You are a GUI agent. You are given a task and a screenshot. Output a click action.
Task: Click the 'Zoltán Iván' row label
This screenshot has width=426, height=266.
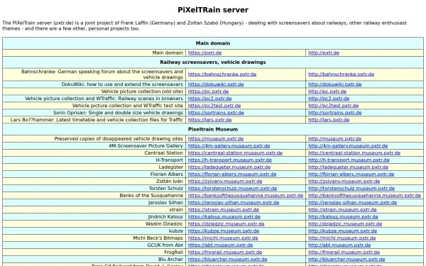point(169,182)
